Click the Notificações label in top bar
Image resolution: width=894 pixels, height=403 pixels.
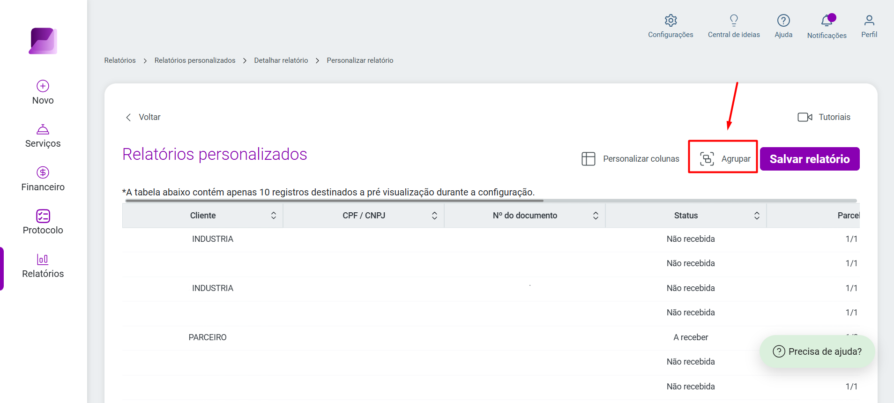[827, 36]
